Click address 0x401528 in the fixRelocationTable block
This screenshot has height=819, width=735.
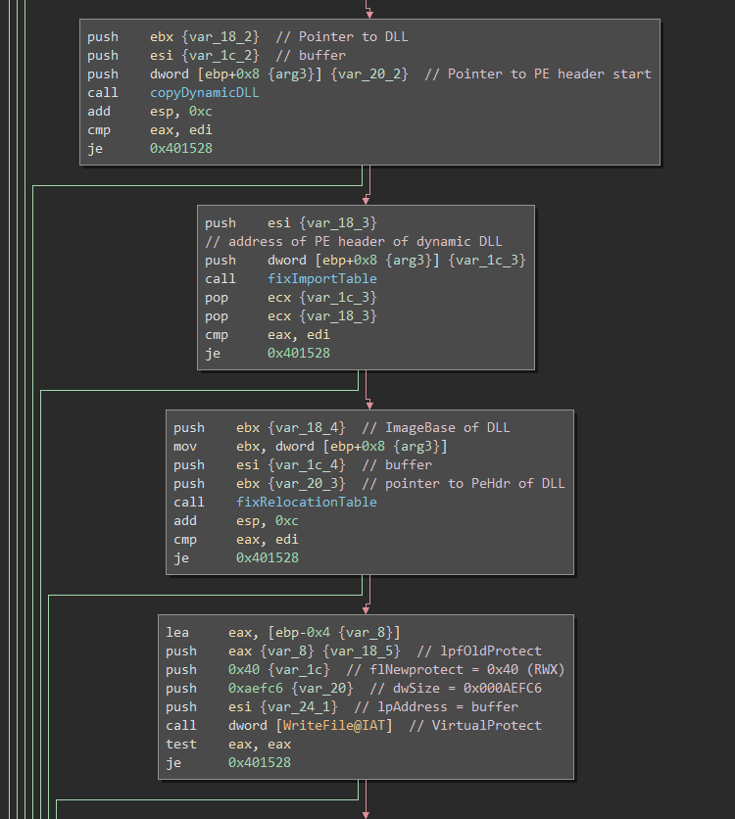(x=267, y=557)
